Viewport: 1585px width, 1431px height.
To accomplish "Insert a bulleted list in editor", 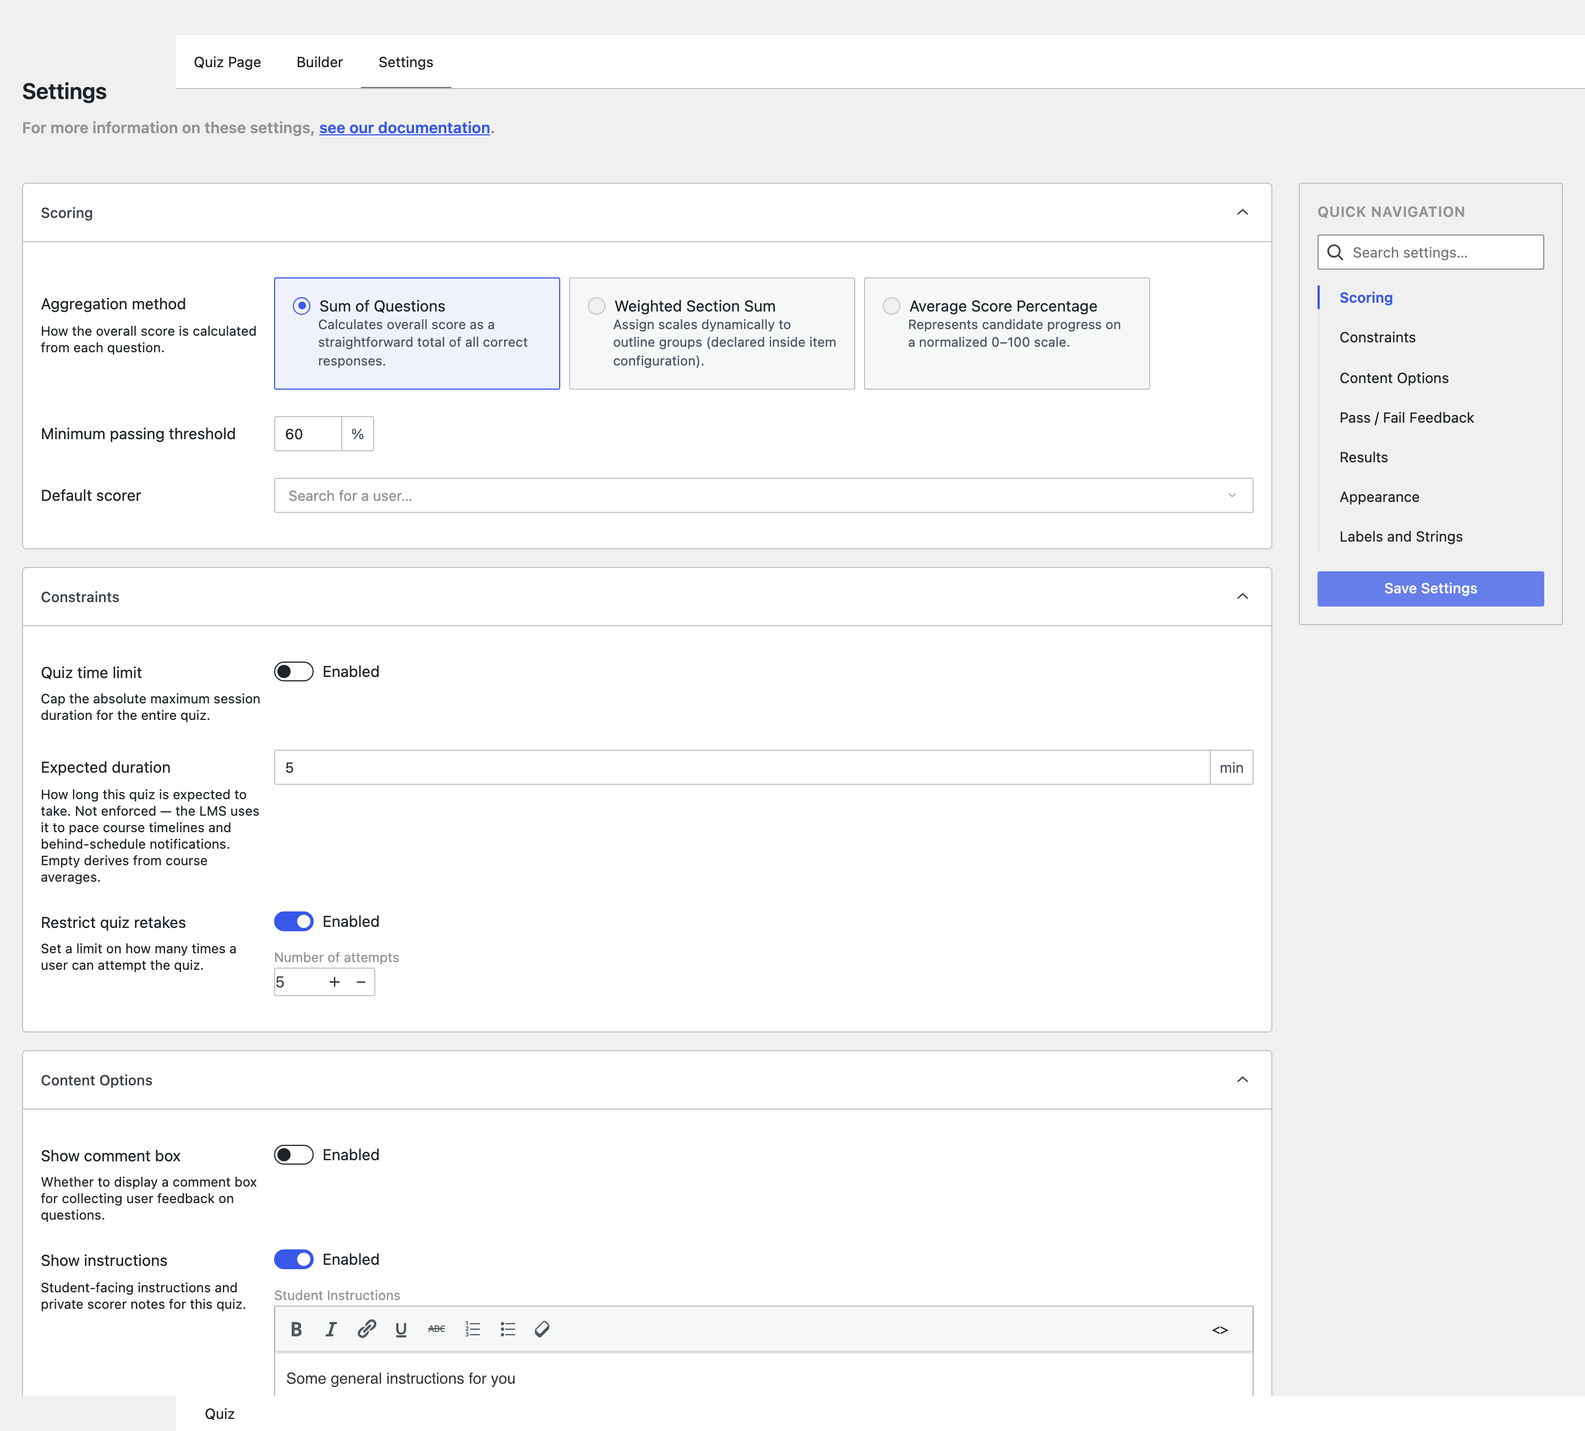I will pos(507,1330).
